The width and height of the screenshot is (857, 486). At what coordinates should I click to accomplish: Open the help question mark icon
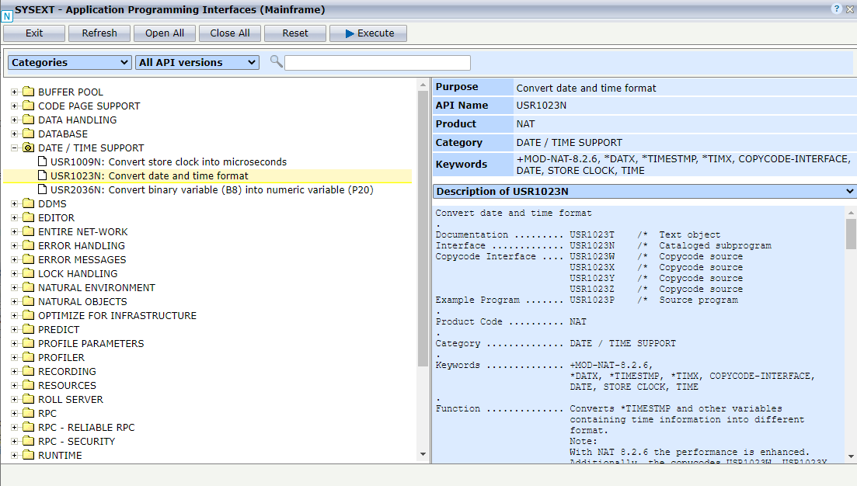tap(838, 9)
